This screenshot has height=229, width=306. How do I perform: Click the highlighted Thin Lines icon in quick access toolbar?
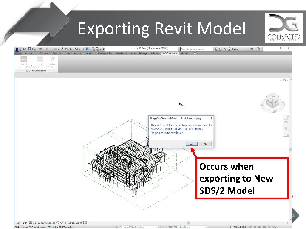click(x=88, y=49)
